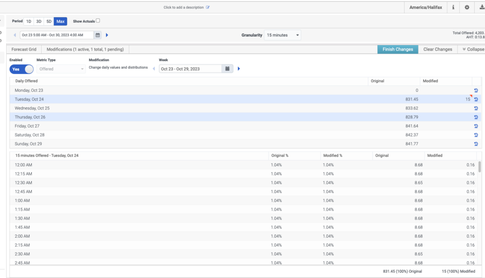Open the Modifications tab
This screenshot has height=278, width=485.
(x=85, y=49)
